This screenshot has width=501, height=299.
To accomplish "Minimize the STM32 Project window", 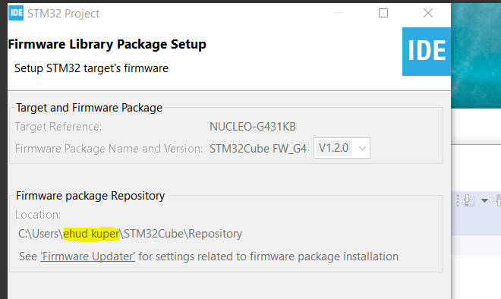I will pyautogui.click(x=339, y=13).
